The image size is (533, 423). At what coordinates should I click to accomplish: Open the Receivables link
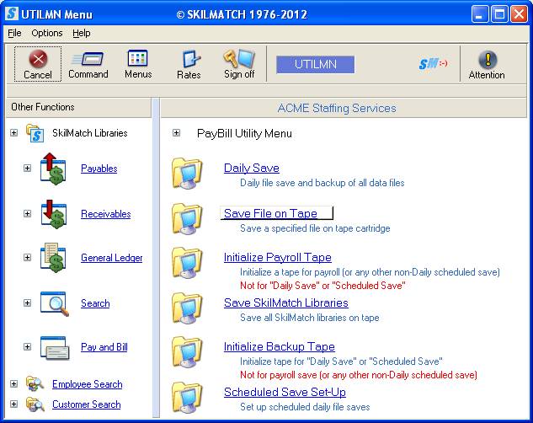[x=106, y=214]
